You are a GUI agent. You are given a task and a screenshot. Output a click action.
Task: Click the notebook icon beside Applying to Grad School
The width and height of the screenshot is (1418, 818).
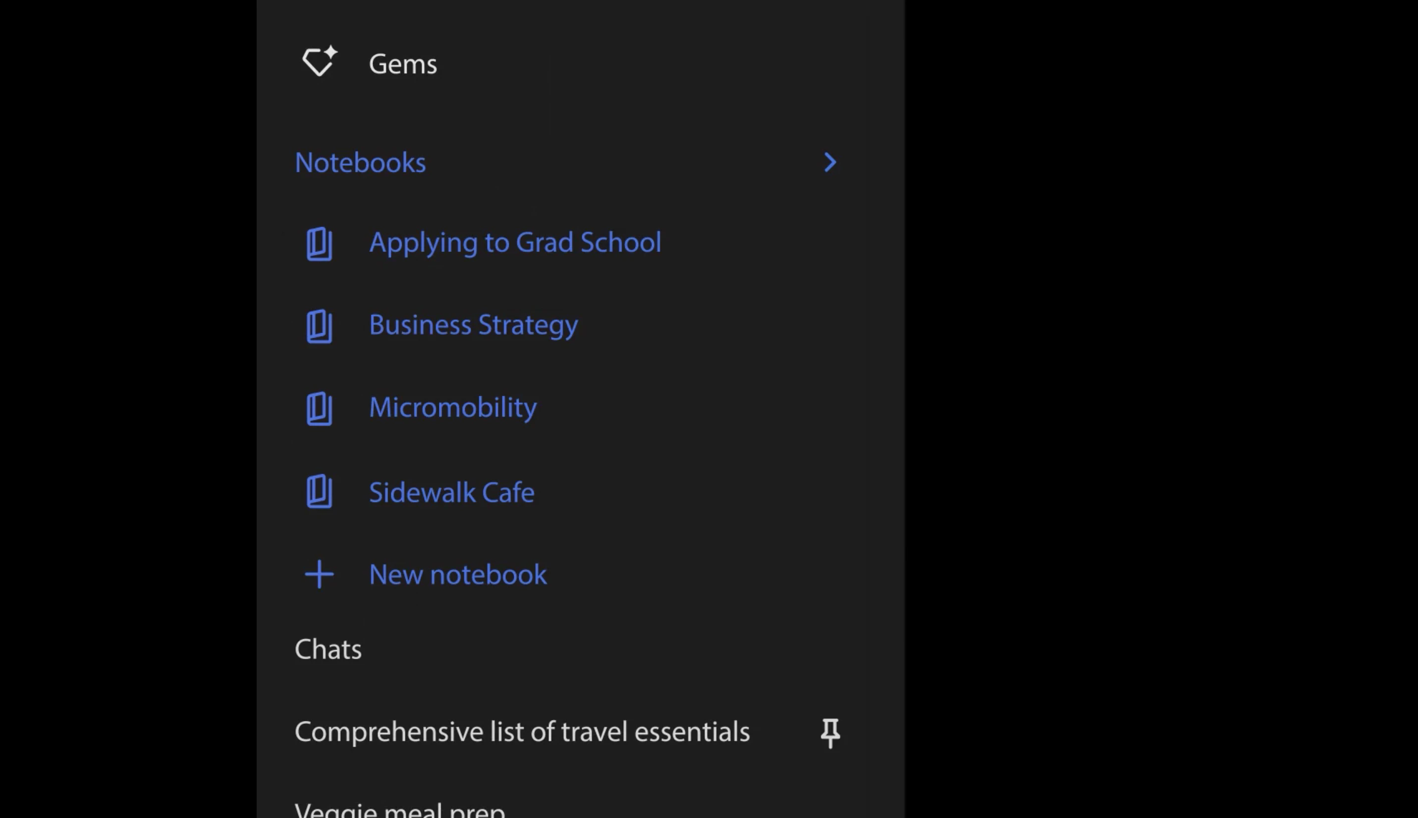point(319,244)
